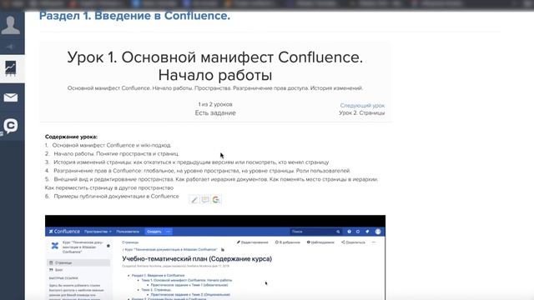This screenshot has width=534, height=300.
Task: Click the '1 из 2 уроков' counter
Action: [215, 104]
